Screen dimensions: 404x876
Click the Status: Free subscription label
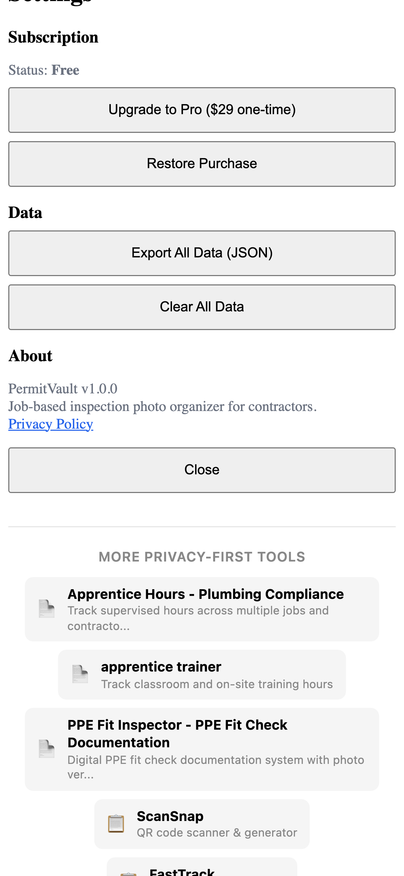point(44,70)
